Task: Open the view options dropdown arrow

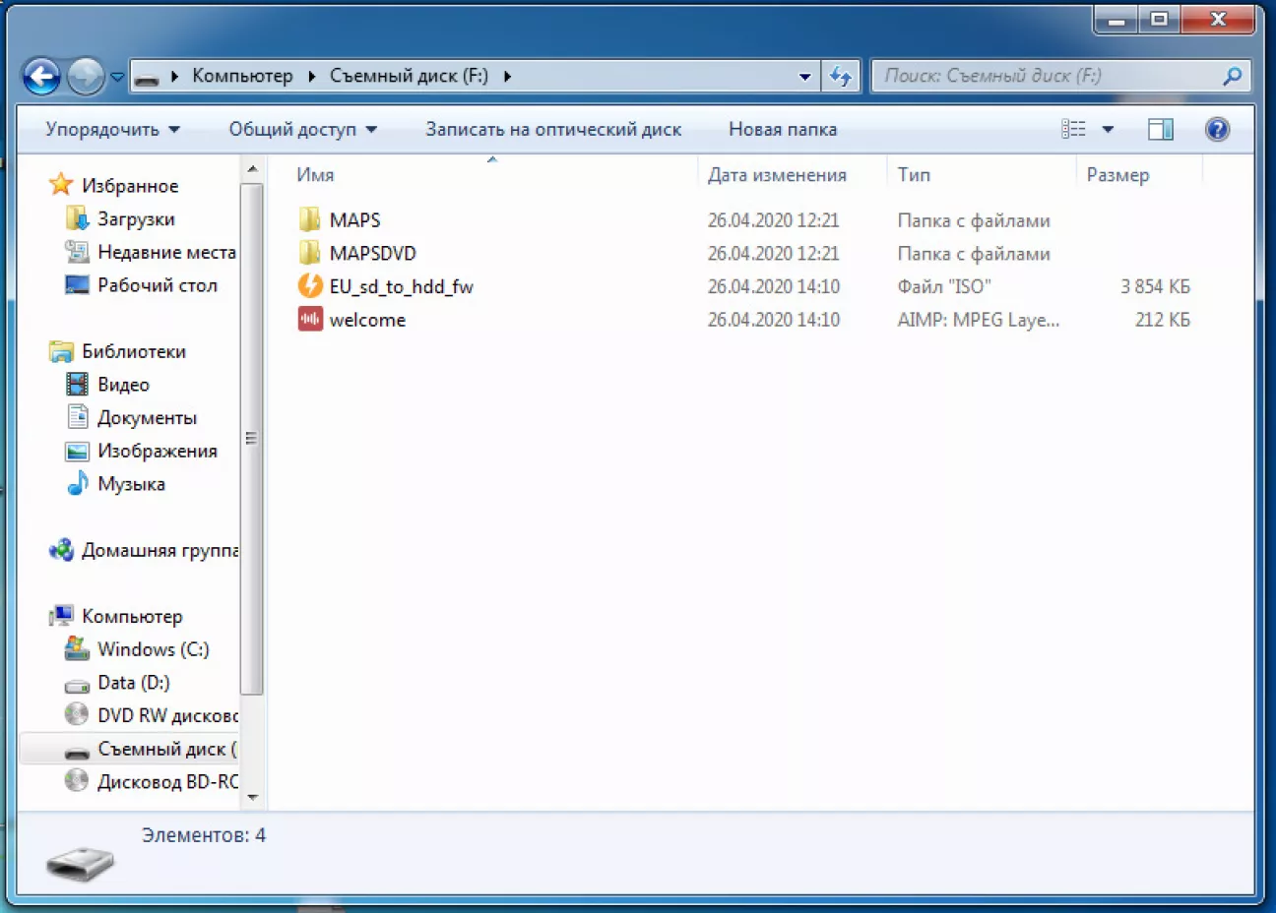Action: (1108, 129)
